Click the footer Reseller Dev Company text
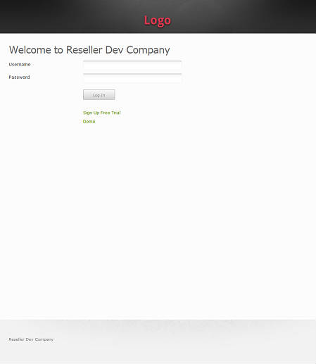Viewport: 316px width, 364px height. coord(31,339)
